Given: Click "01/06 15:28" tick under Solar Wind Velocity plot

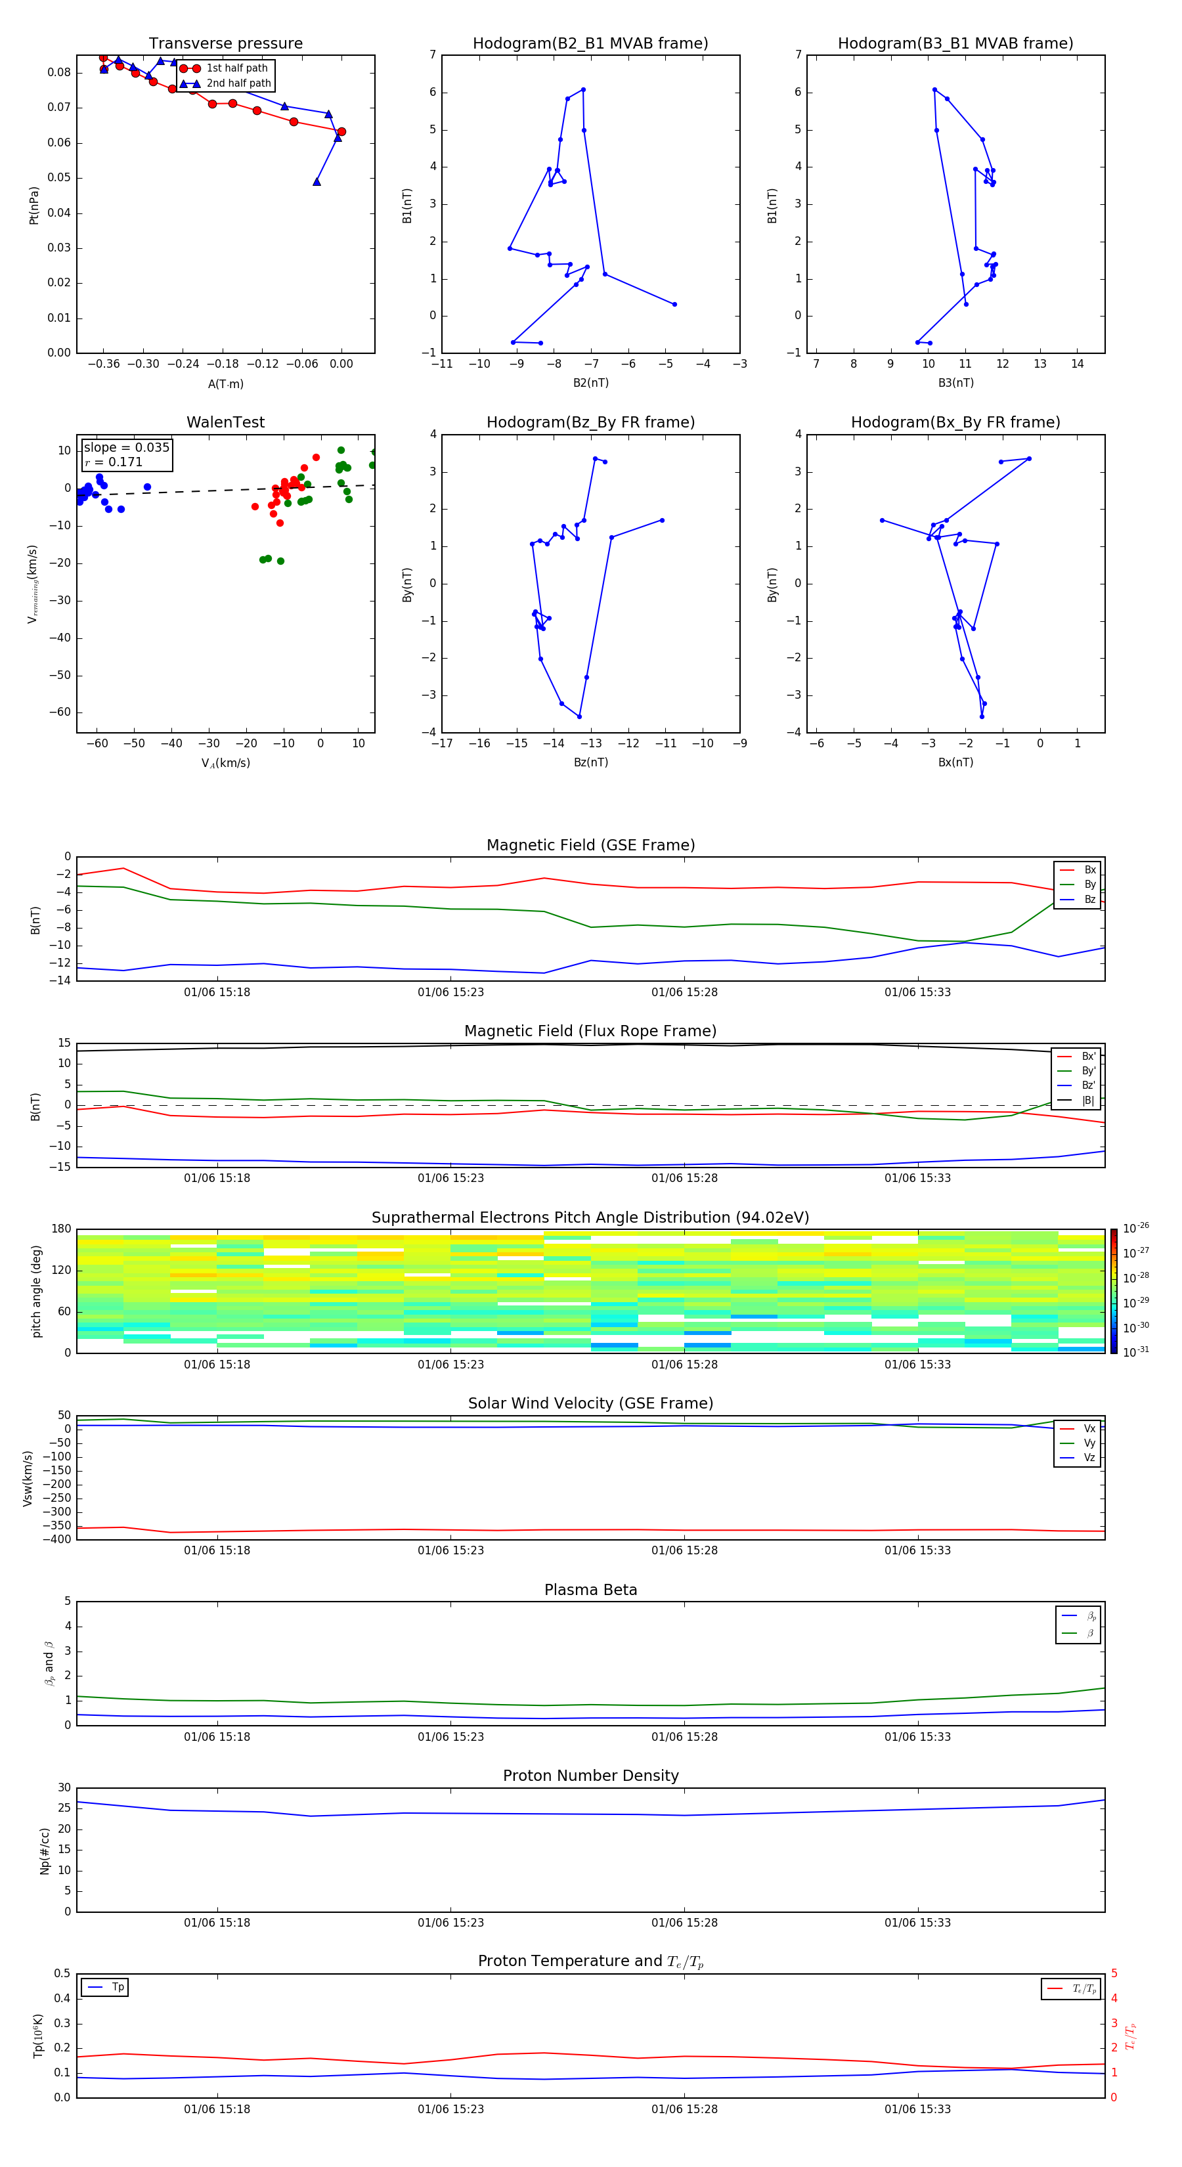Looking at the screenshot, I should [x=685, y=1550].
